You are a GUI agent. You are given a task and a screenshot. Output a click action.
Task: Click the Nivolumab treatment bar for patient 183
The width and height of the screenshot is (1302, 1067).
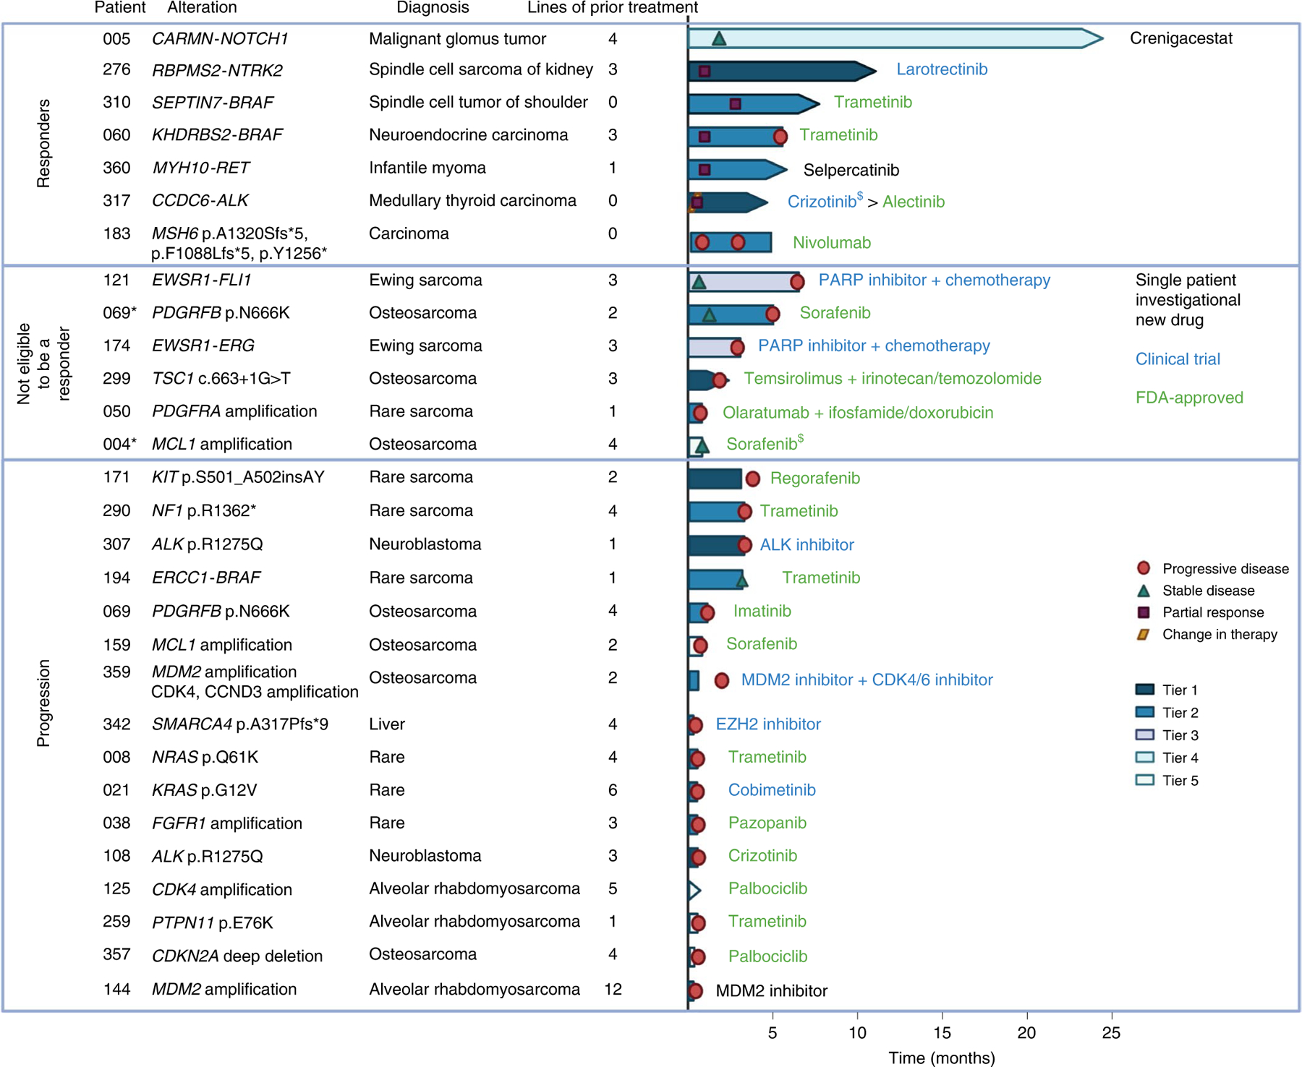(x=730, y=242)
